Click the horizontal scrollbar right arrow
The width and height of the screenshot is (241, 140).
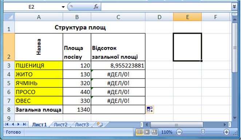[x=225, y=124]
